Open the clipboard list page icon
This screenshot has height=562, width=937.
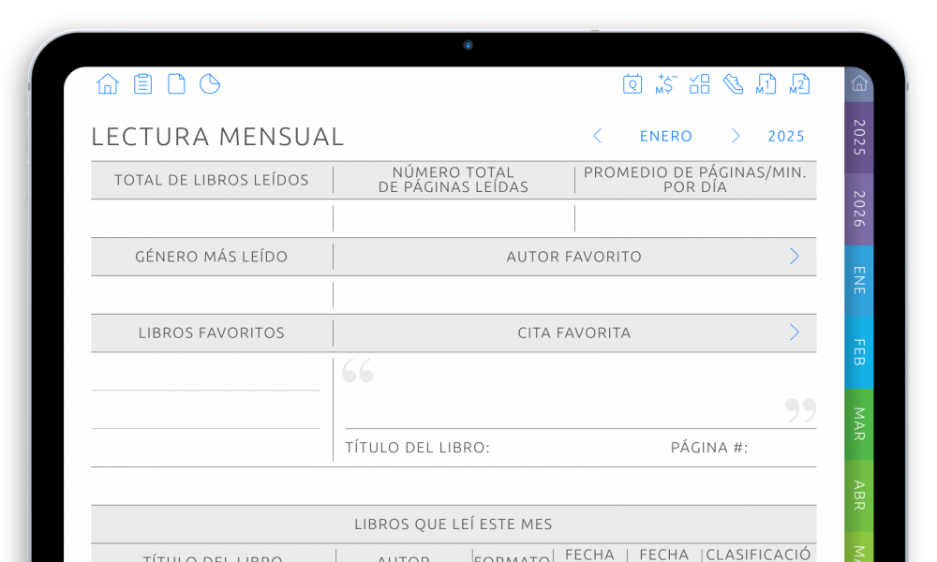tap(142, 84)
